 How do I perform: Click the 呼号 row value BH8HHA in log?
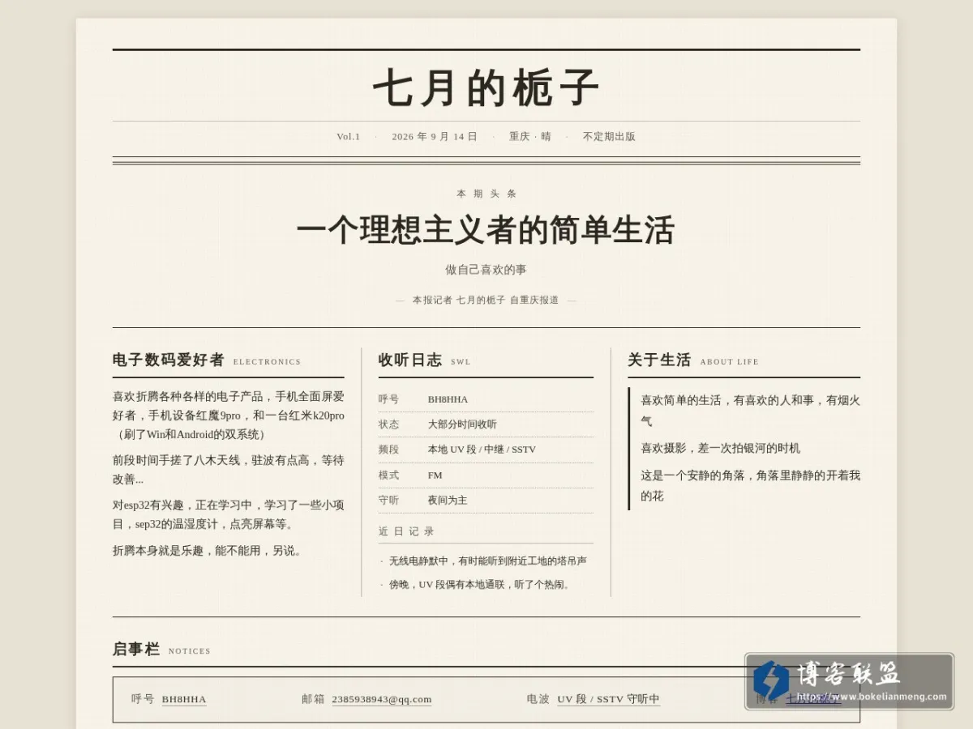[x=448, y=399]
